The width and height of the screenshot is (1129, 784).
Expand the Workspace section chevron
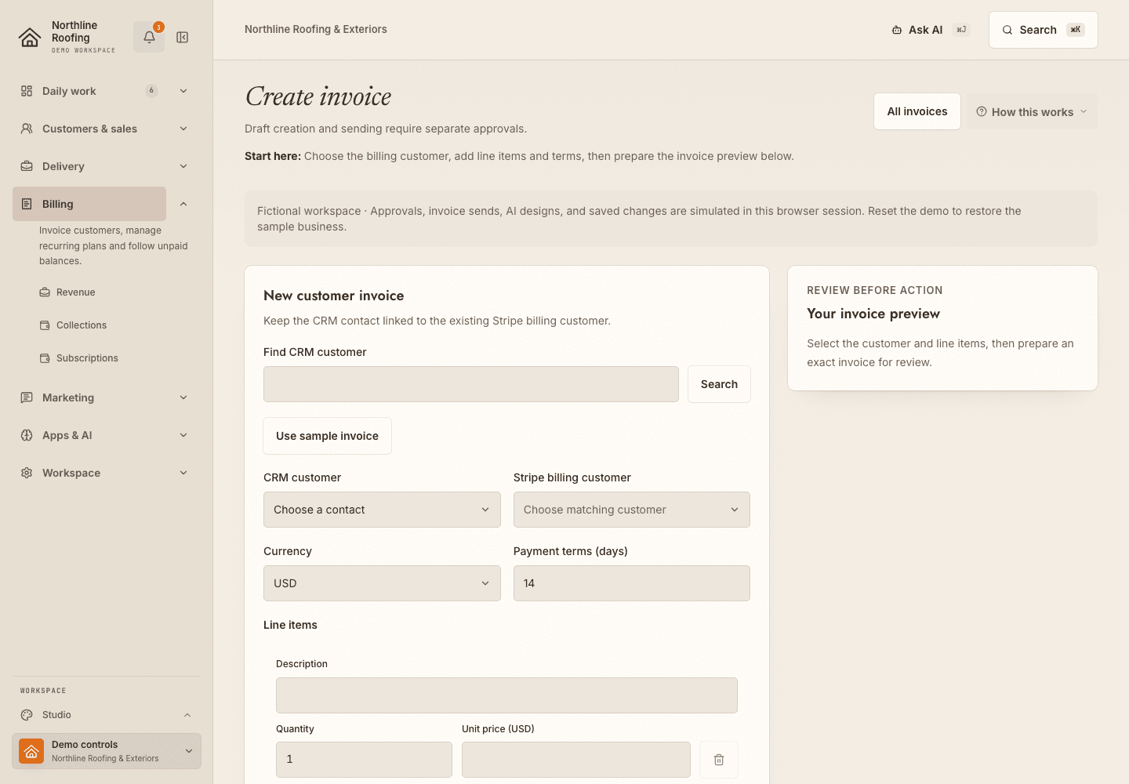click(183, 473)
